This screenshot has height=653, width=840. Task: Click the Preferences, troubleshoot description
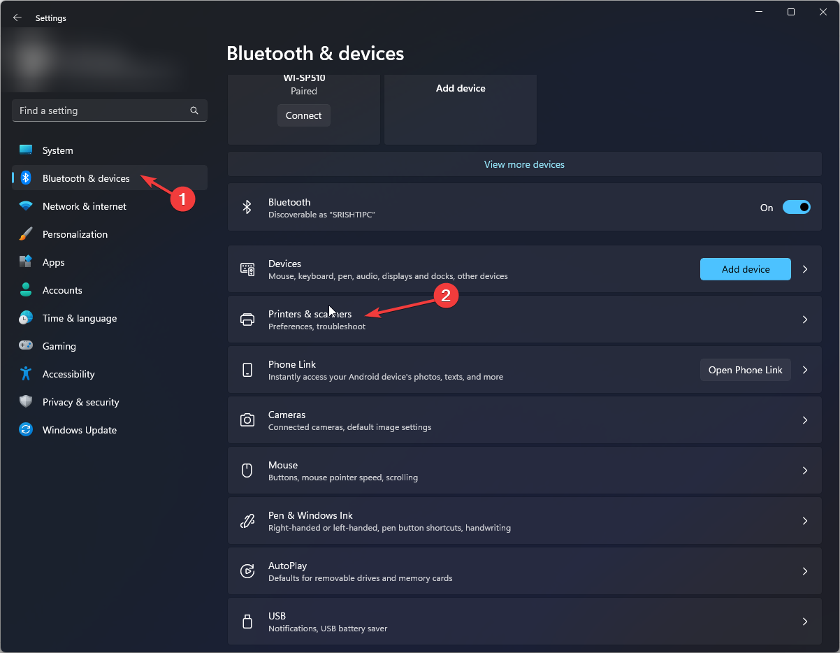point(317,326)
